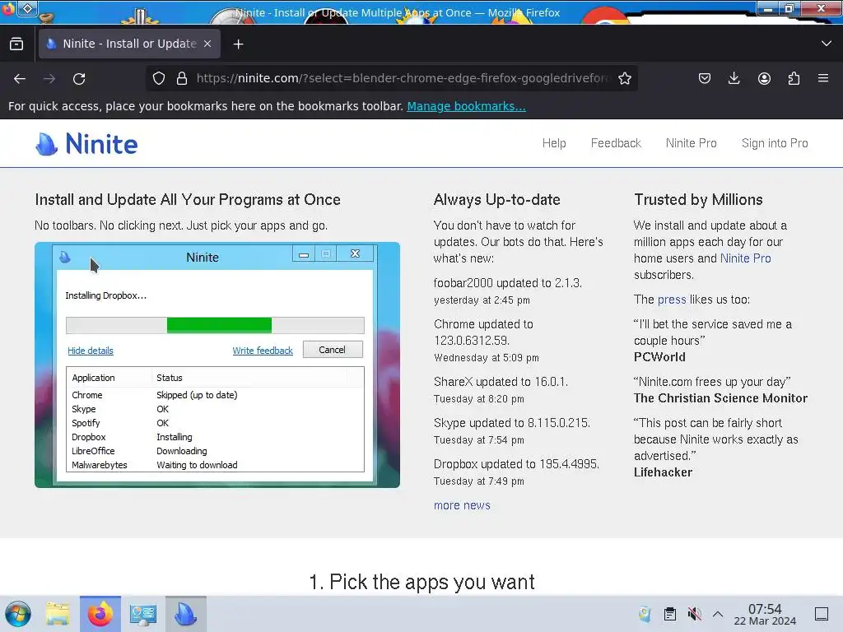Screen dimensions: 843x632
Task: Click 'Always Up-to-date' heading
Action: (496, 199)
